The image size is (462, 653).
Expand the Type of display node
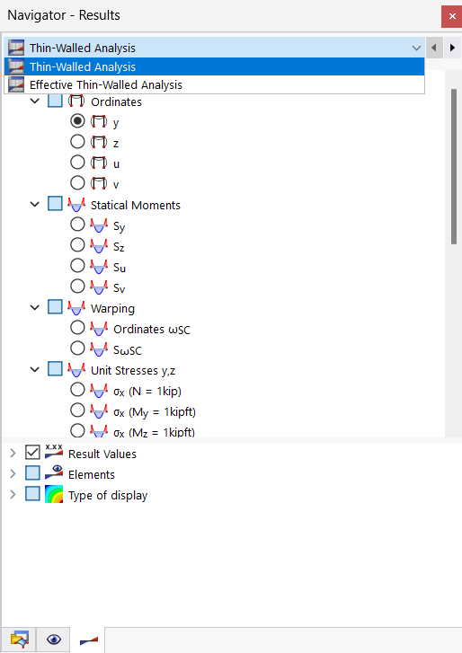coord(13,494)
